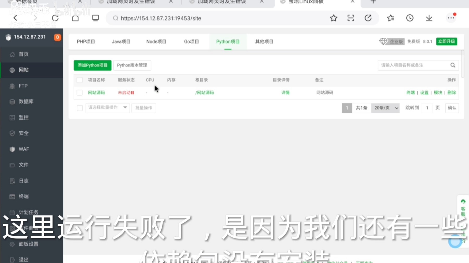Click the 备注 cell 网站源码
The height and width of the screenshot is (263, 469).
[325, 93]
